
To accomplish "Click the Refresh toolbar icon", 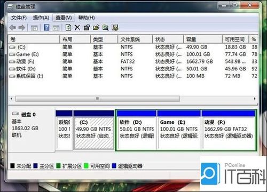I will 68,27.
